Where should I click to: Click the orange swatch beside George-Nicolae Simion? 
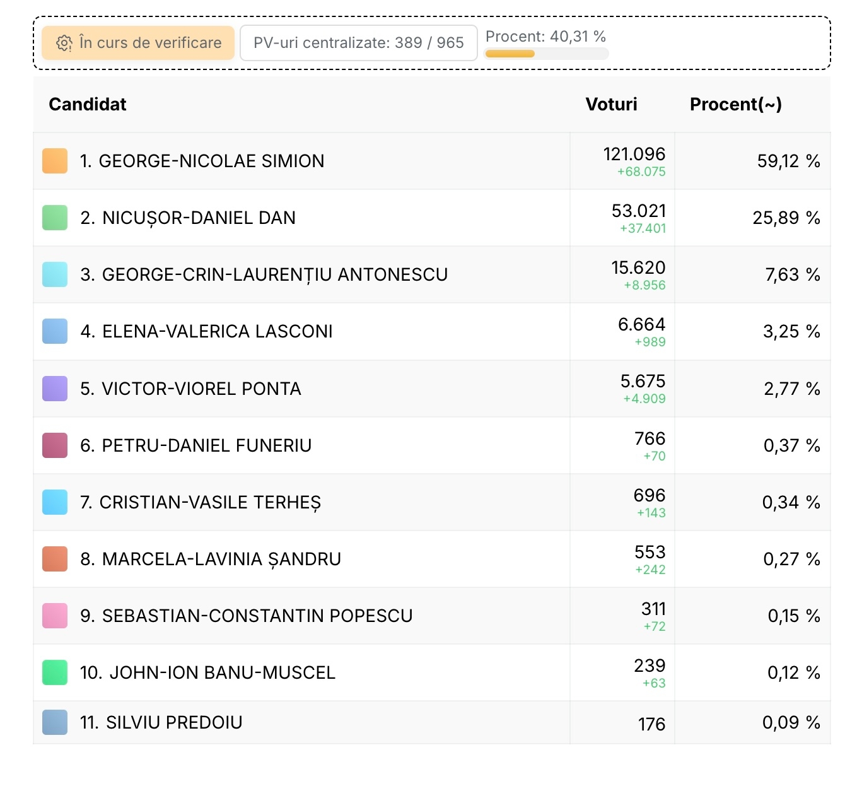point(55,161)
